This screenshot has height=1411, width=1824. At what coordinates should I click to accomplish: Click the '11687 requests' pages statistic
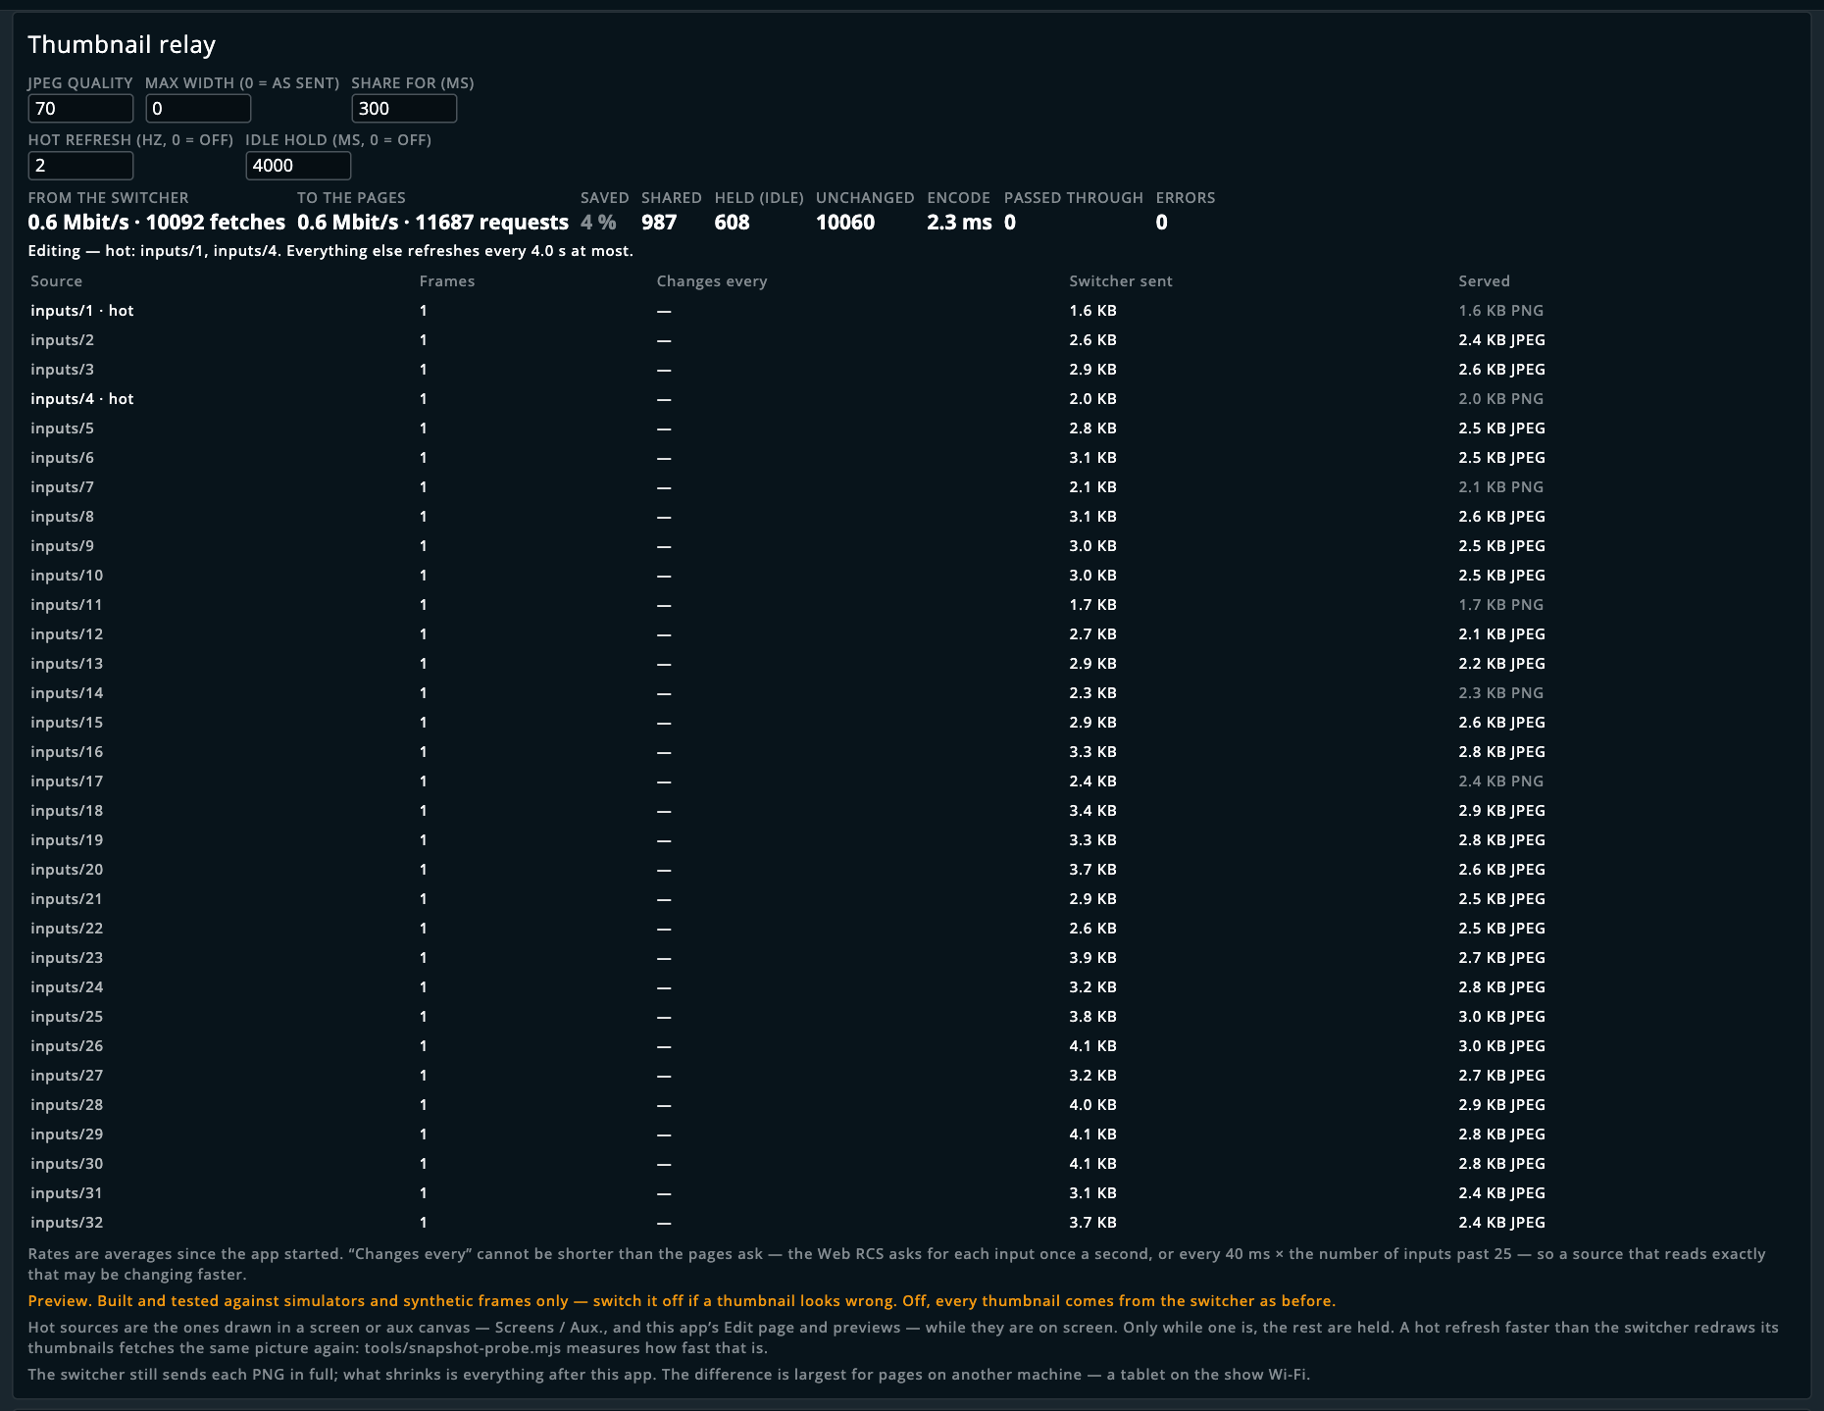coord(491,223)
